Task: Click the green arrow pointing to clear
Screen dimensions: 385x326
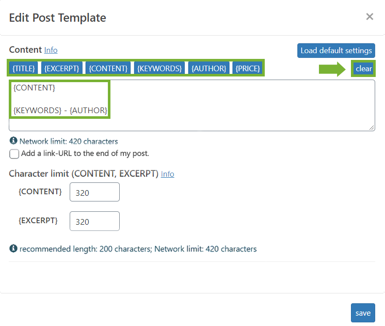Action: click(332, 69)
